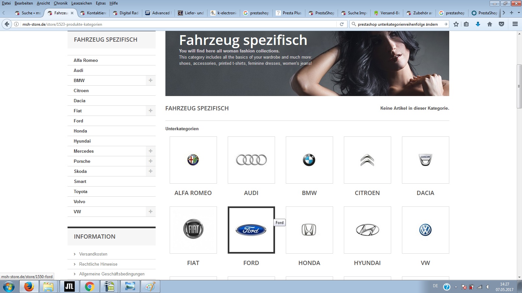This screenshot has width=522, height=293.
Task: Open the bookmarks list icon
Action: (x=466, y=24)
